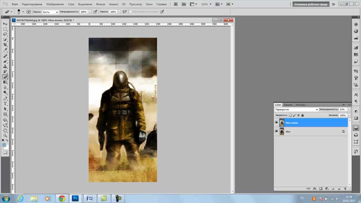
Task: Toggle Quick Mask mode
Action: [x=5, y=153]
